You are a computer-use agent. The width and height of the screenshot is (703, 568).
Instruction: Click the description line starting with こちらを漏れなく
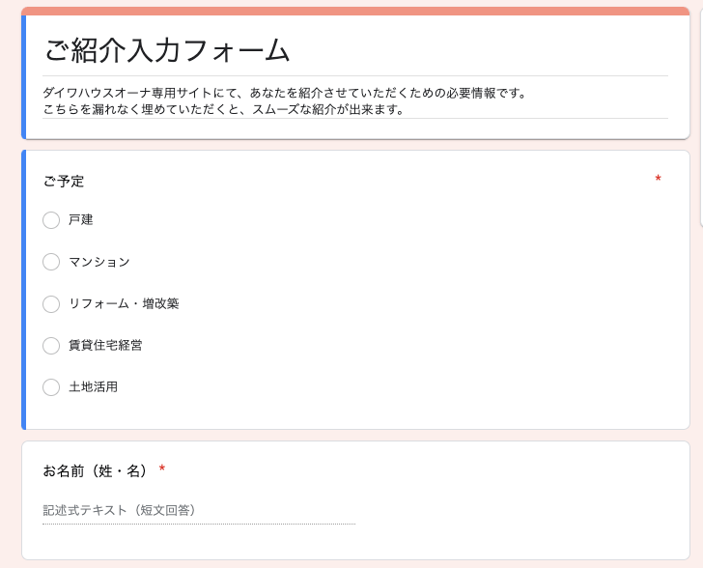coord(223,109)
